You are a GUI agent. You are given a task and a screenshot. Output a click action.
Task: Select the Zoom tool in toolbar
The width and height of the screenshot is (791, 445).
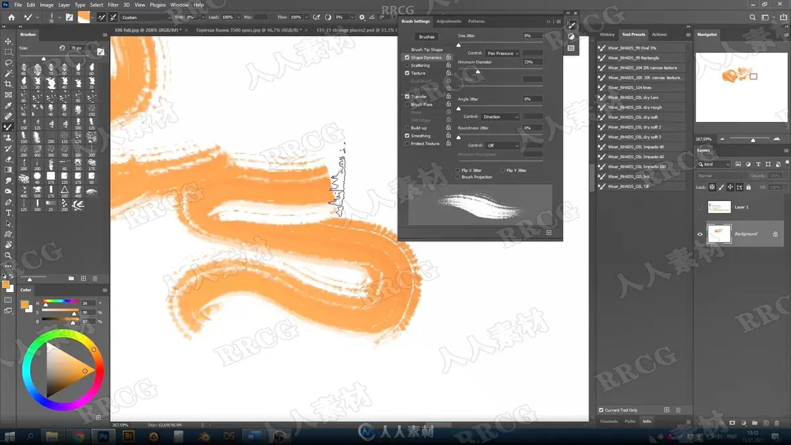click(x=9, y=256)
